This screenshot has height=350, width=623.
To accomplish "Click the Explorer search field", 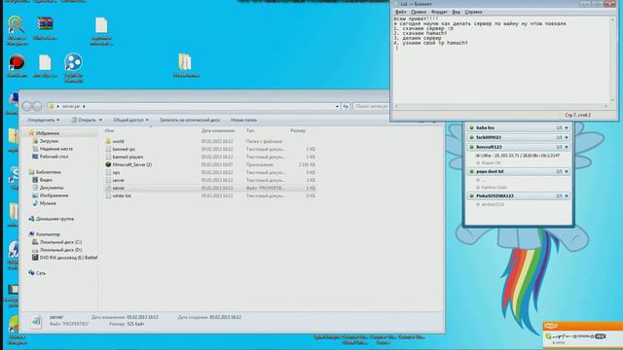I will coord(372,106).
